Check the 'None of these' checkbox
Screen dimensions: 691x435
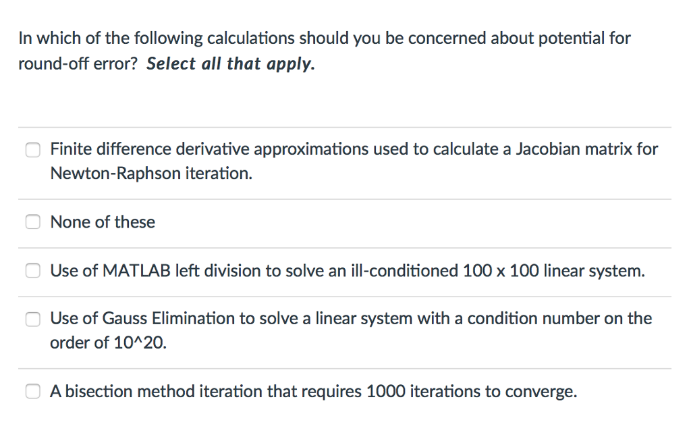(x=32, y=222)
